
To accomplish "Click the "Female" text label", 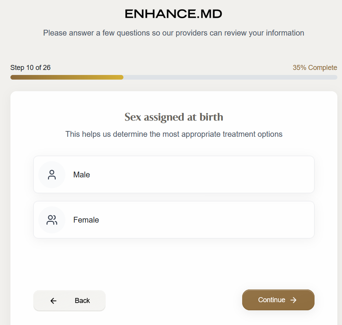I will (x=86, y=220).
